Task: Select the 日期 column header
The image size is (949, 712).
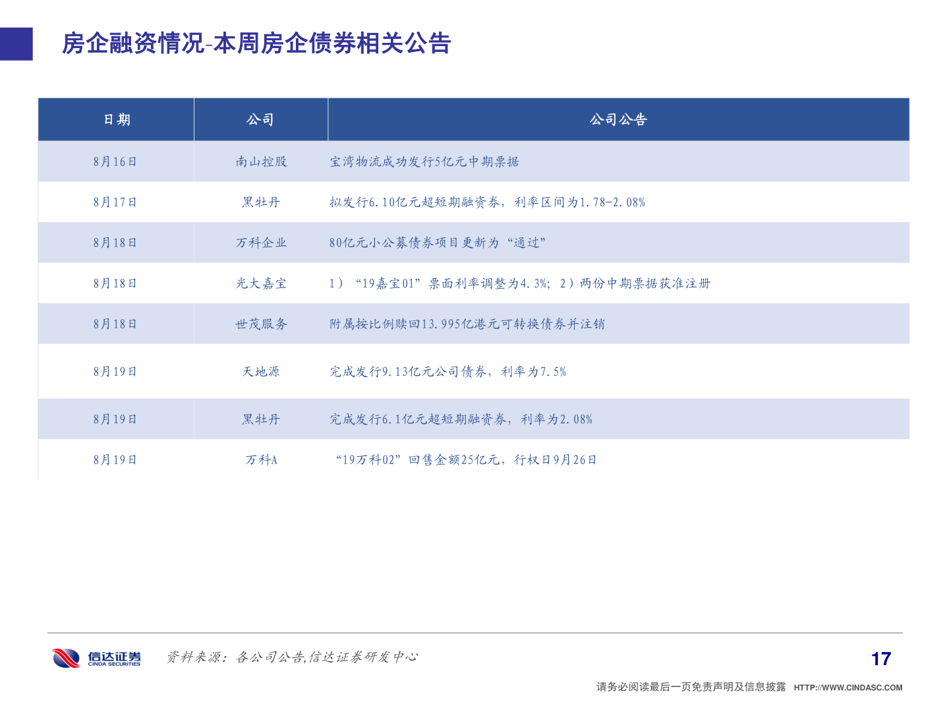Action: [117, 119]
